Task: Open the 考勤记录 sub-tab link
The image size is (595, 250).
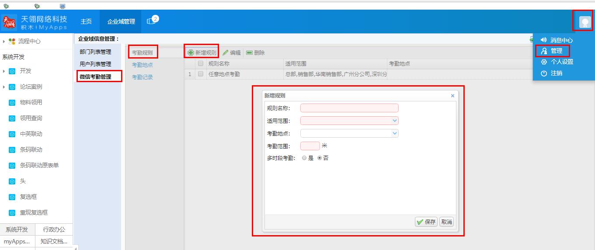Action: point(143,77)
